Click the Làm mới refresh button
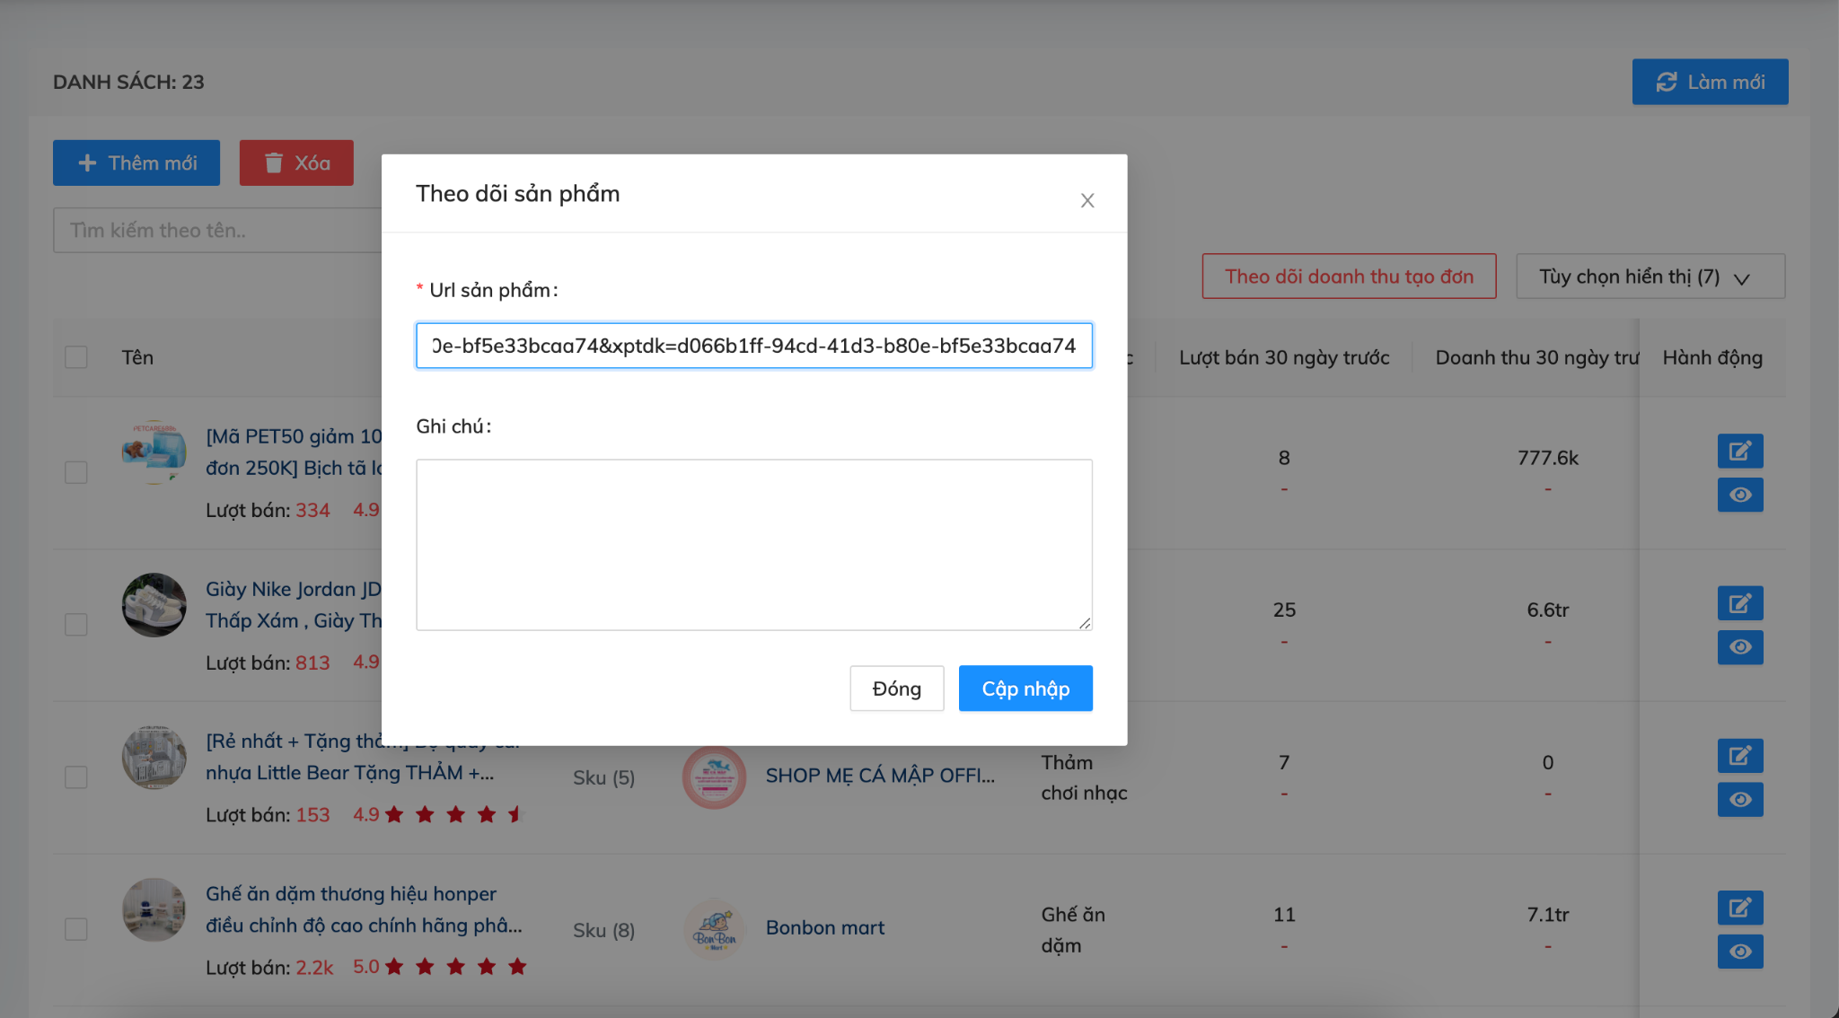The image size is (1839, 1018). pyautogui.click(x=1710, y=82)
